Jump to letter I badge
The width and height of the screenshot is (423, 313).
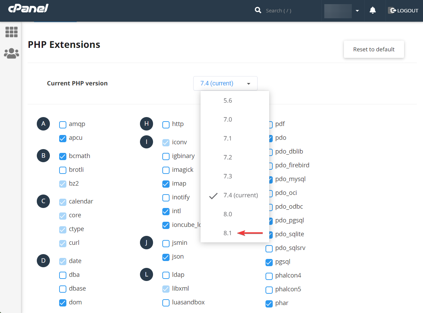point(147,142)
